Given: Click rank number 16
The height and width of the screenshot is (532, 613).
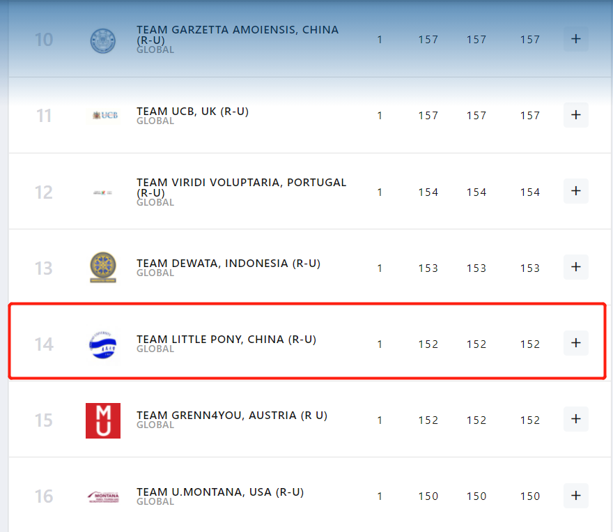Looking at the screenshot, I should click(44, 496).
